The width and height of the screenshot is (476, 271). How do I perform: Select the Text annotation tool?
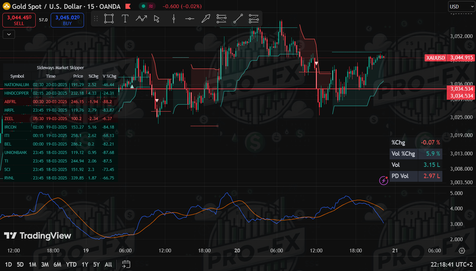[125, 19]
